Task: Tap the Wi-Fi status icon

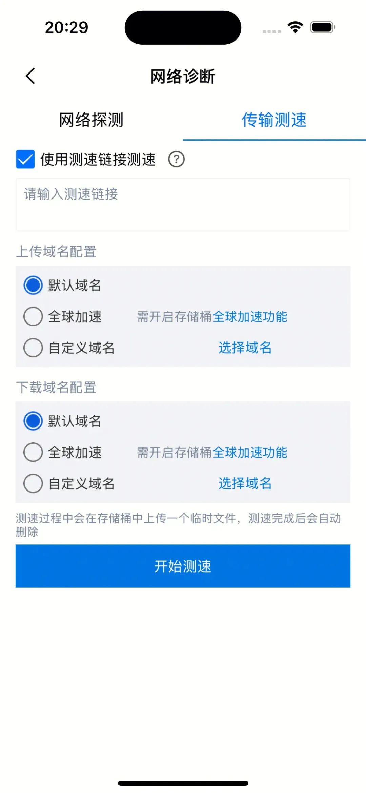Action: [295, 27]
